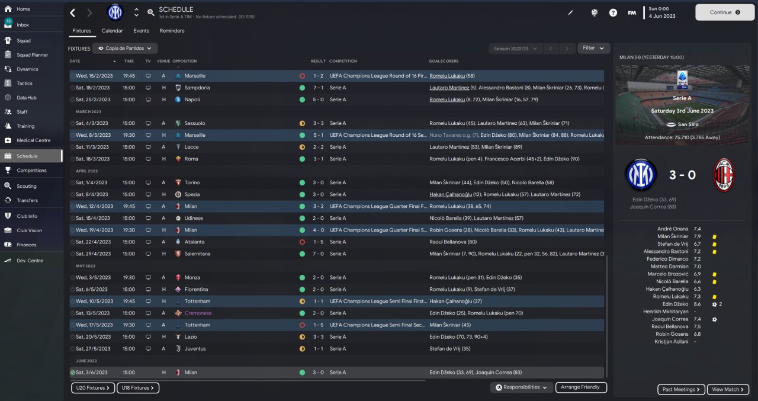Open the Season 2022/23 dropdown

coord(514,49)
